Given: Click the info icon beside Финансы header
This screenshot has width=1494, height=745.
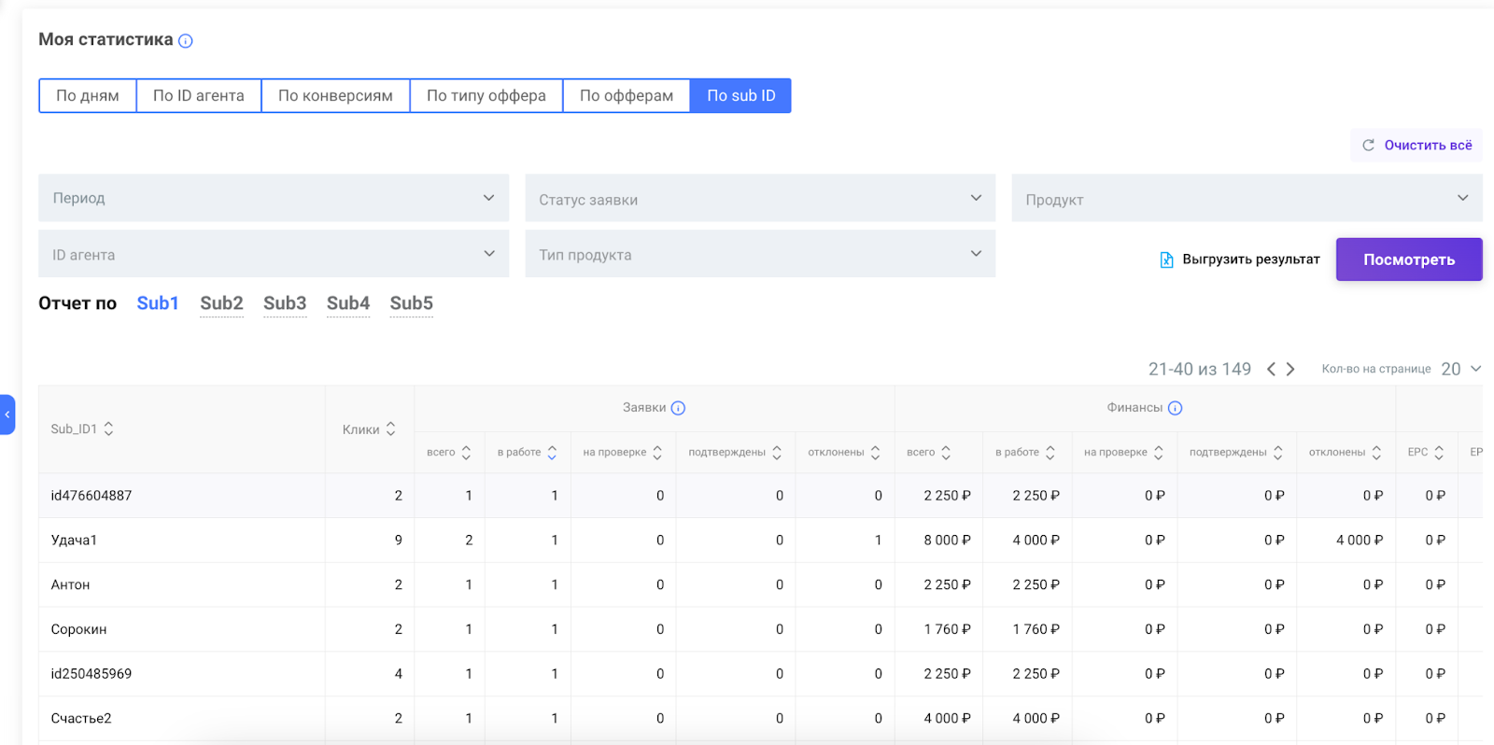Looking at the screenshot, I should (1176, 408).
